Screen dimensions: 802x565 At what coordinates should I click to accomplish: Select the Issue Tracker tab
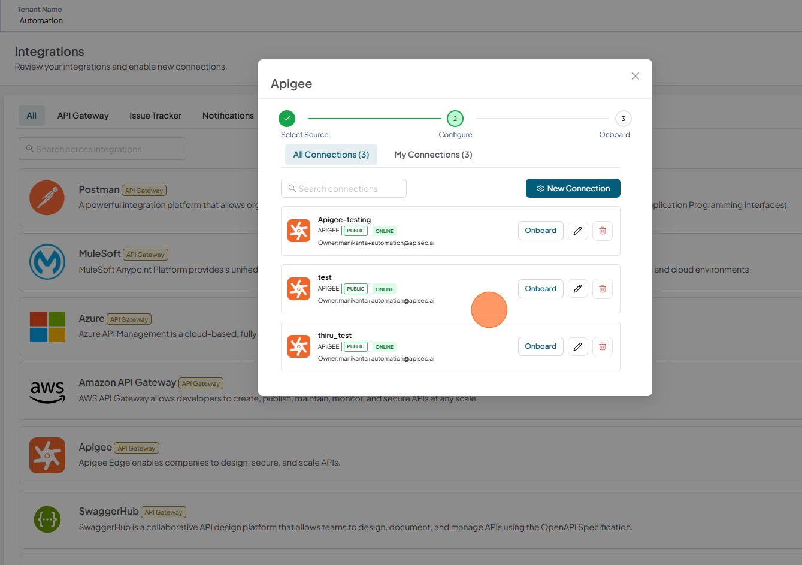(x=156, y=116)
